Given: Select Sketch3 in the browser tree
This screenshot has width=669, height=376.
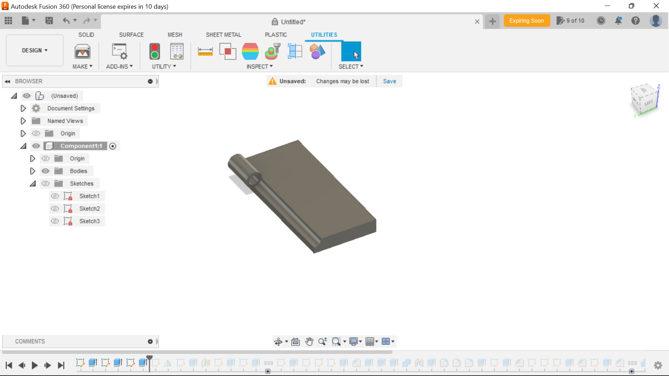Looking at the screenshot, I should pyautogui.click(x=89, y=221).
